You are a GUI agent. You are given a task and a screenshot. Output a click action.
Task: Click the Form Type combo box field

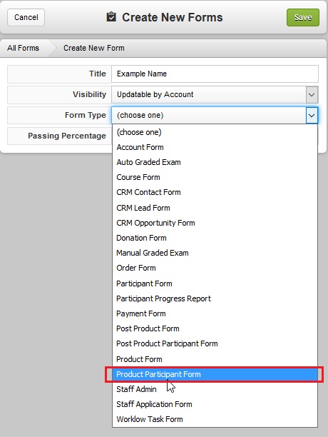(x=215, y=115)
